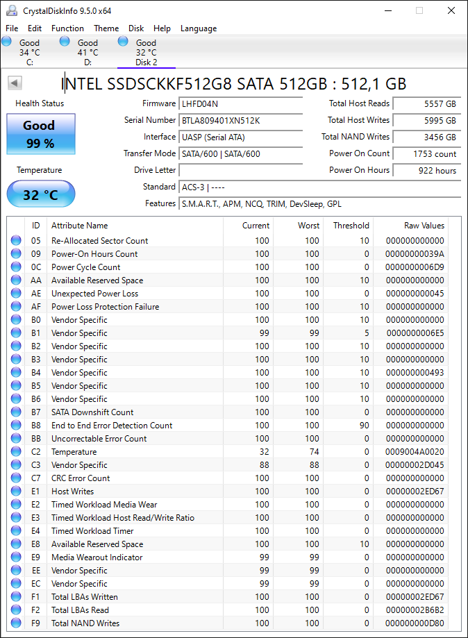
Task: Open the Language menu
Action: pos(199,28)
